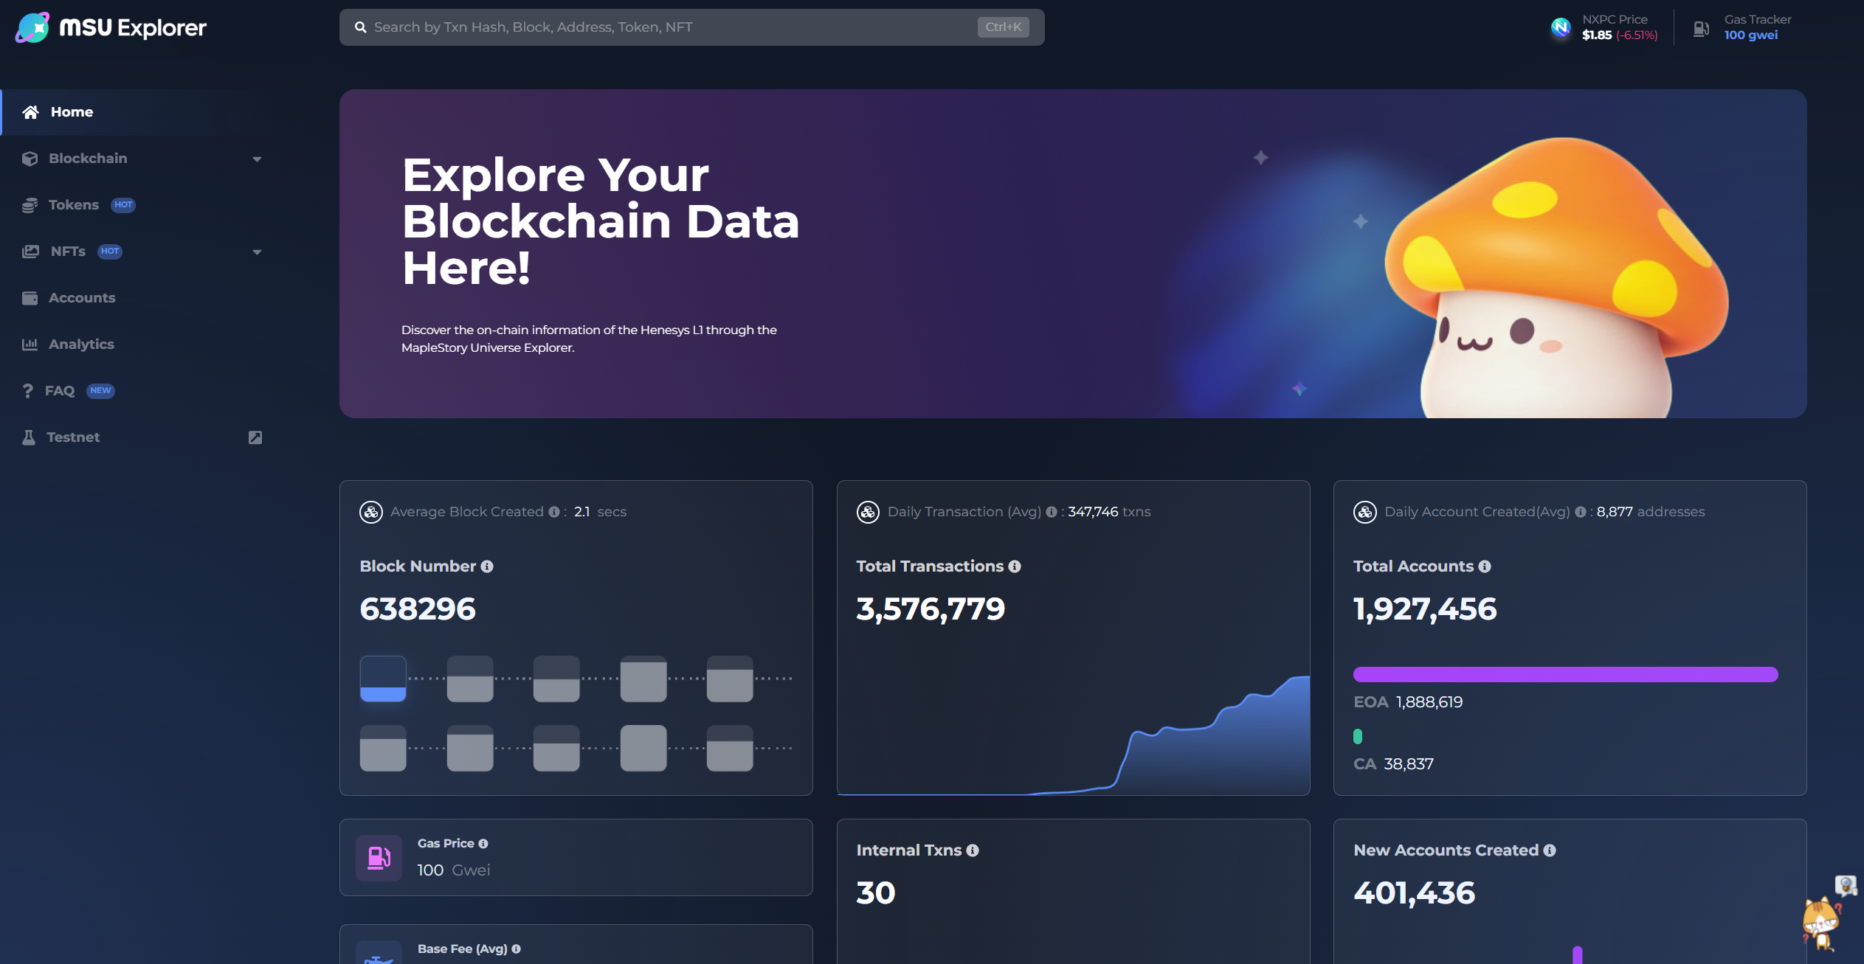Click the CA count 38,837
This screenshot has width=1864, height=964.
[1409, 764]
